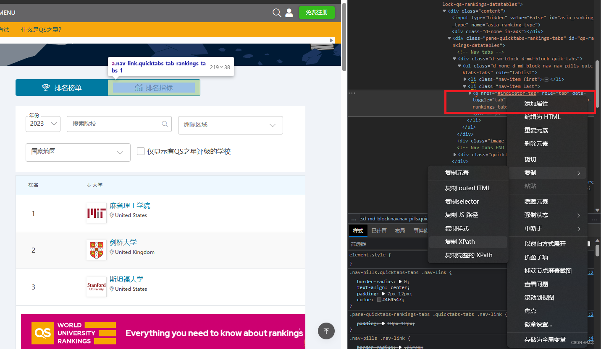Open the 剑桥大学 university link

(x=123, y=243)
